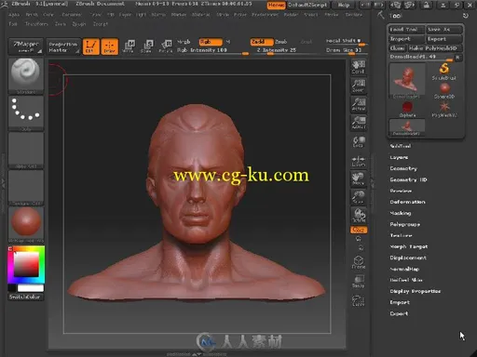Select Scale transform mode beside Draw
477x357 pixels.
coord(147,46)
